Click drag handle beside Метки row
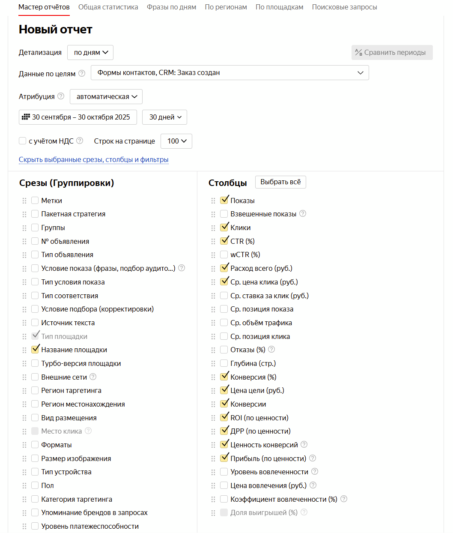This screenshot has height=533, width=453. [24, 201]
